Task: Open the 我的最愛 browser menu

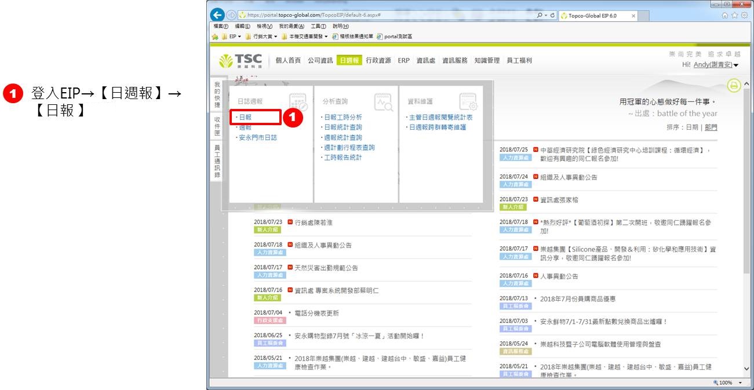Action: [291, 27]
